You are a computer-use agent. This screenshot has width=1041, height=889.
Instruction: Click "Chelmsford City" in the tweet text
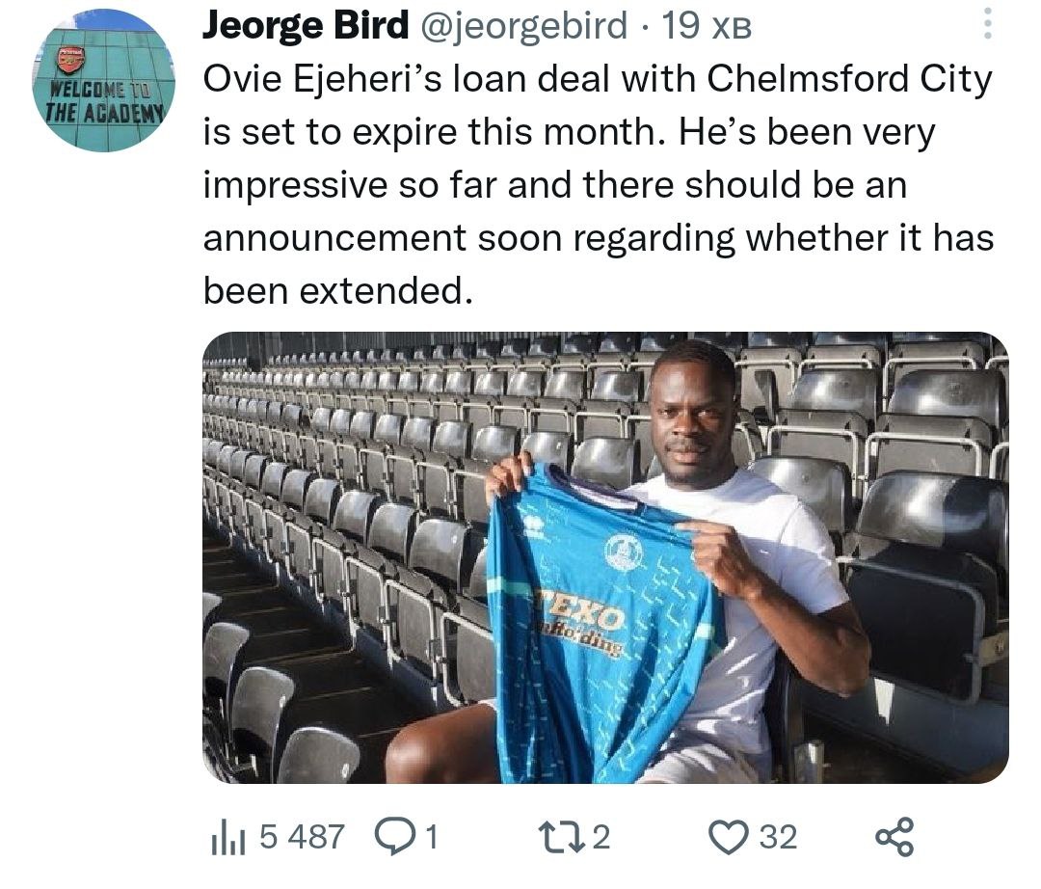(849, 80)
